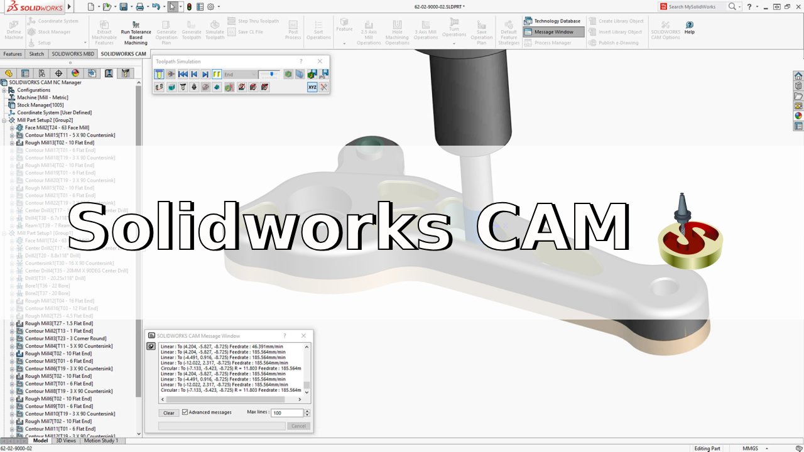Toggle Tool Mode in Toolpath Simulation
This screenshot has width=804, height=452.
pos(160,74)
